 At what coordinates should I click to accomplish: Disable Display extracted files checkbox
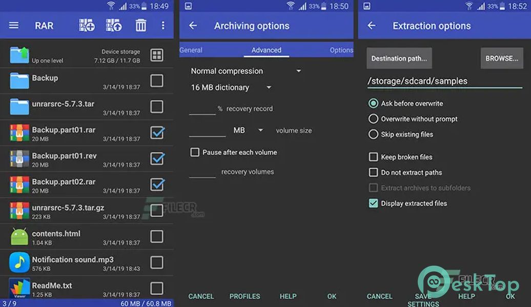(x=373, y=203)
